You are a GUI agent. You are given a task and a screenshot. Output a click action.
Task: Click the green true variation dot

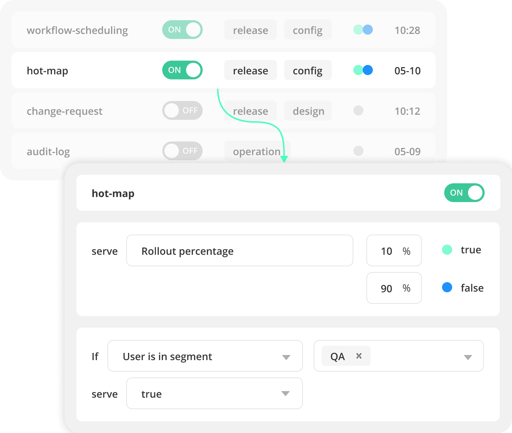click(447, 250)
